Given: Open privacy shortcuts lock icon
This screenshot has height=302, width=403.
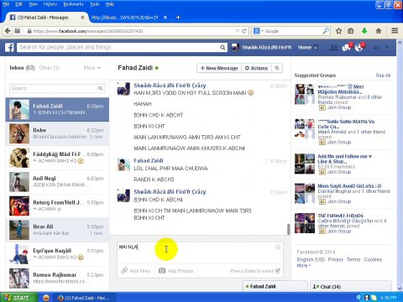Looking at the screenshot, I should click(376, 48).
